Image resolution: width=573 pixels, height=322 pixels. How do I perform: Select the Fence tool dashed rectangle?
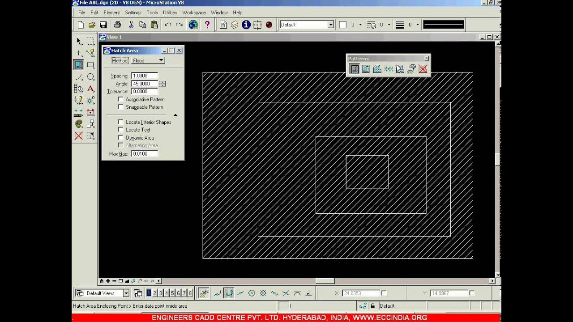coord(90,41)
